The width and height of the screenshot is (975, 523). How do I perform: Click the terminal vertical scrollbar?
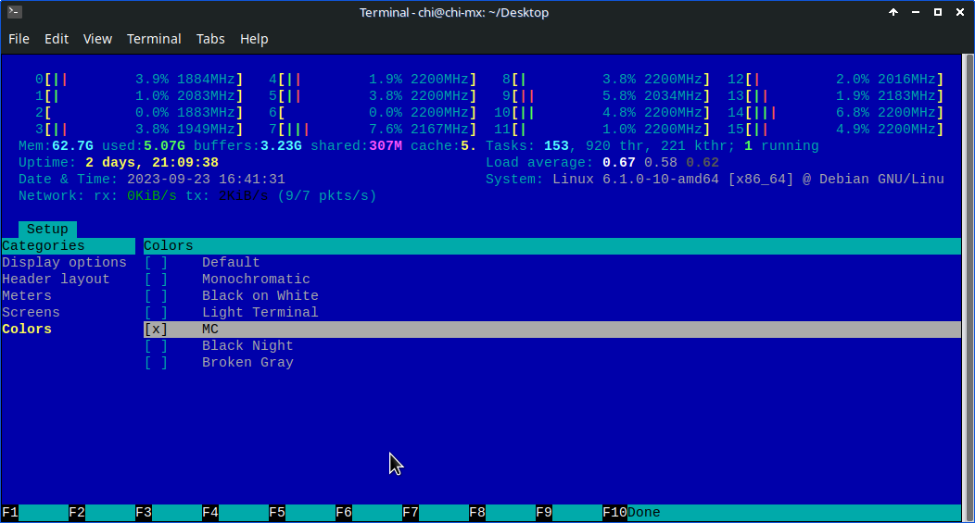[968, 288]
